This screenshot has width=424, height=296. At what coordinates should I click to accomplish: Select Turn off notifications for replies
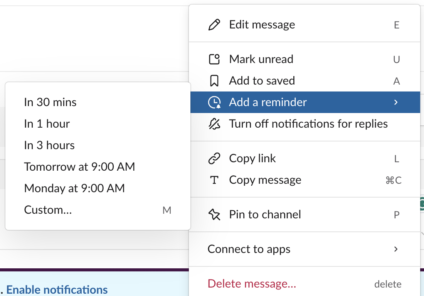tap(305, 124)
